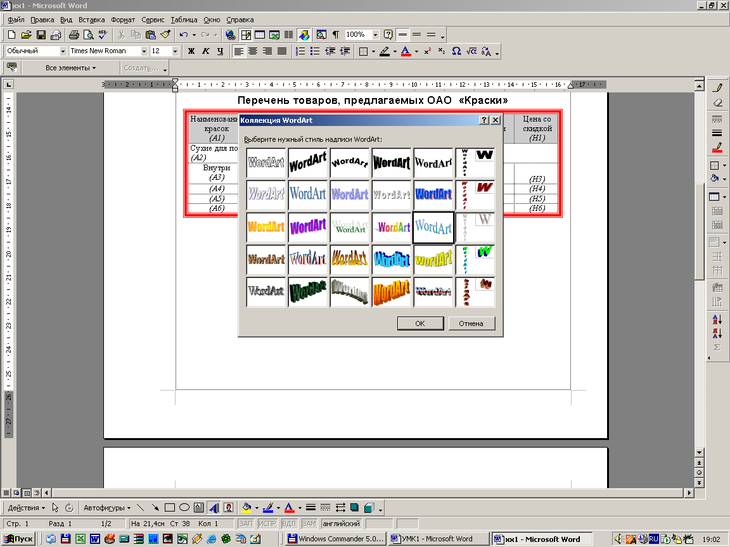Insert a symbol with the Omega icon
This screenshot has height=547, width=730.
tap(456, 51)
